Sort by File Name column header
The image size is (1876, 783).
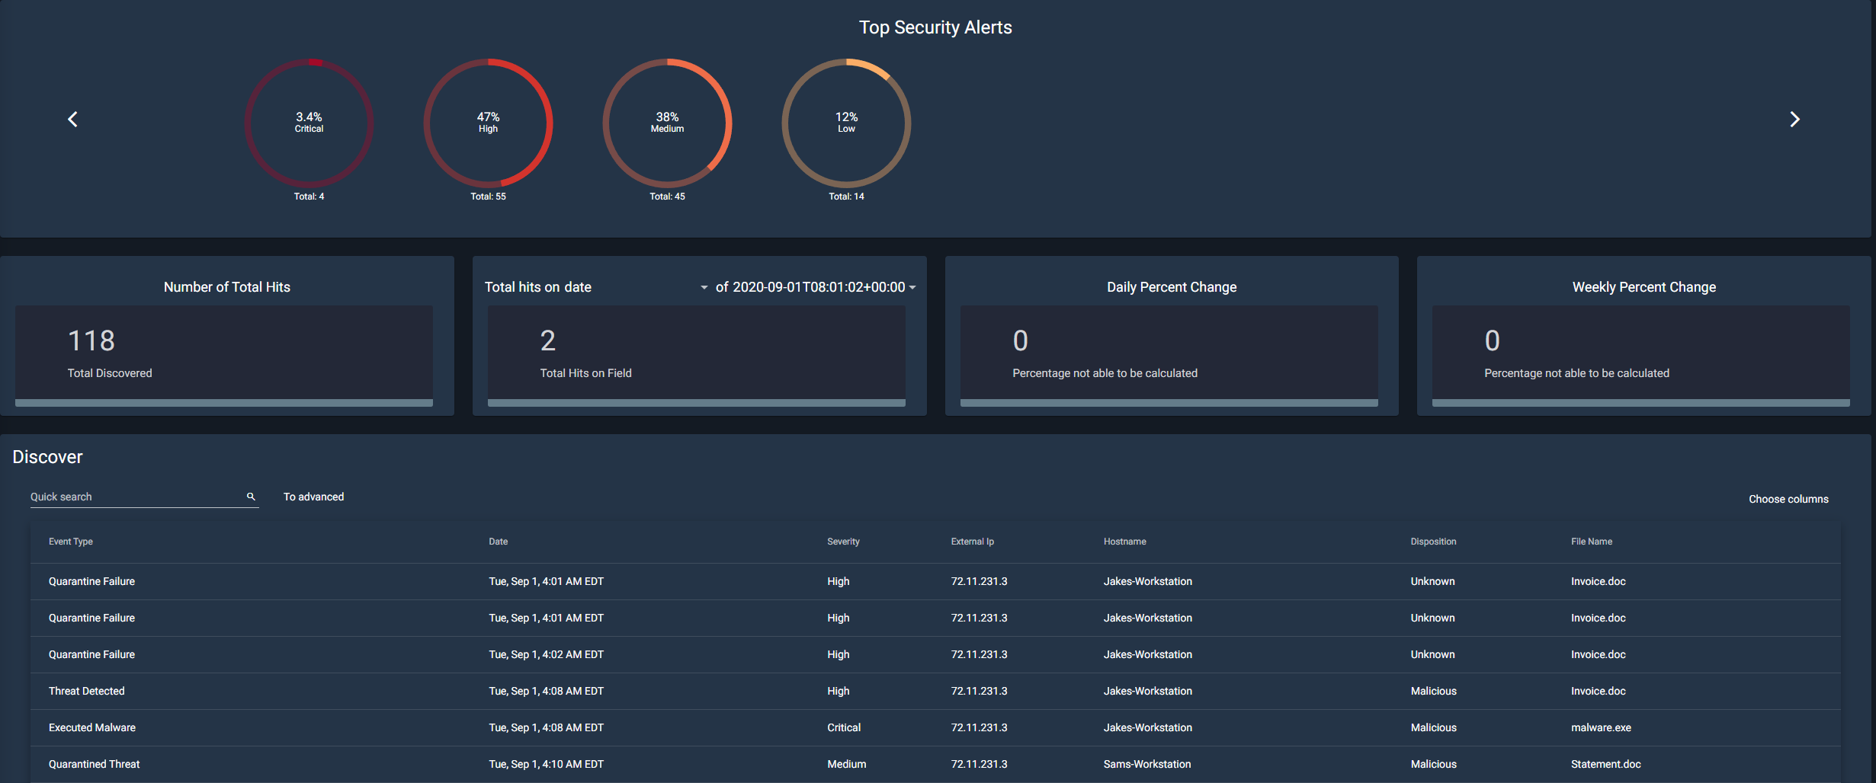tap(1592, 542)
